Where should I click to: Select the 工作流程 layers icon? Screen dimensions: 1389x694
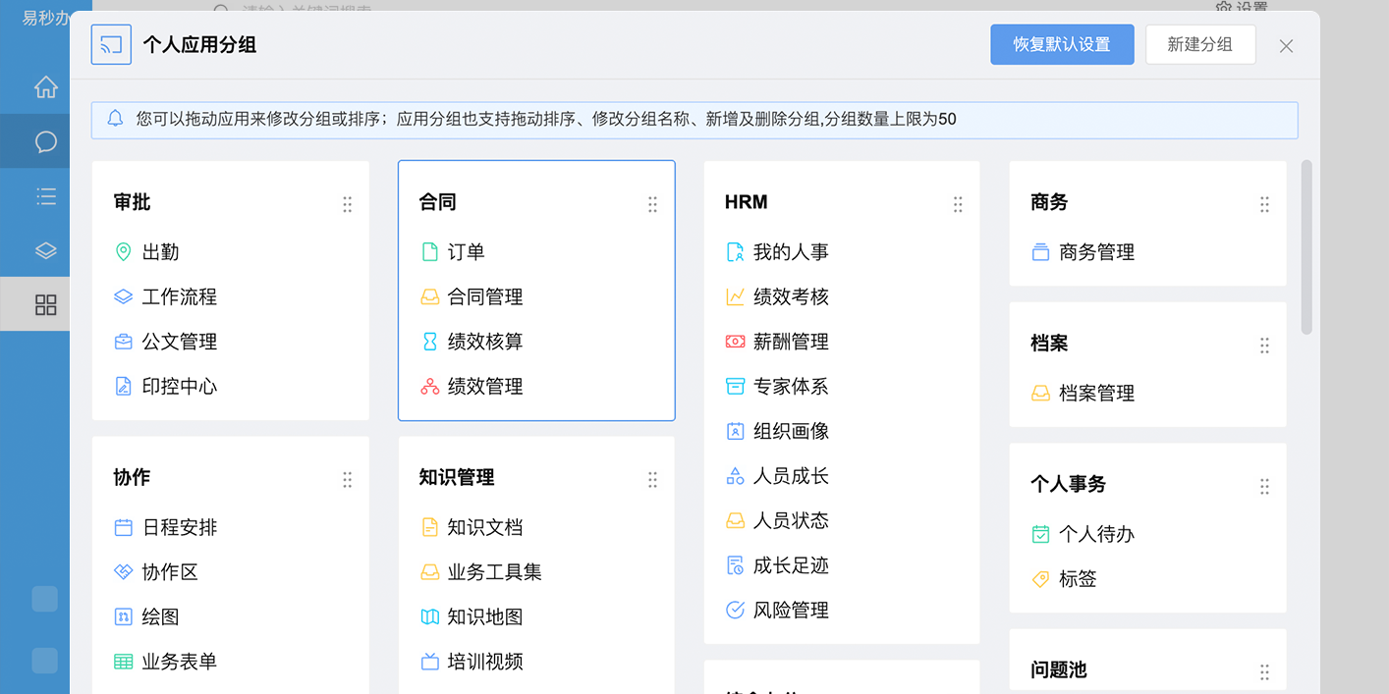click(123, 296)
